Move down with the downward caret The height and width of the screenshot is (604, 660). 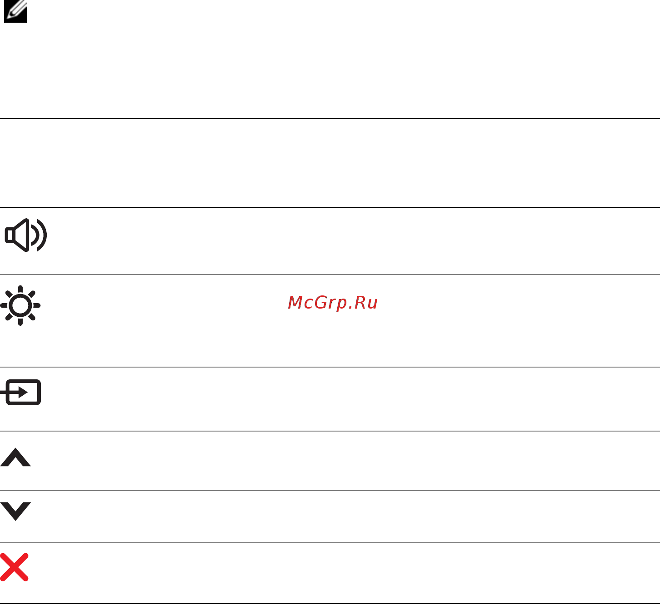point(16,511)
